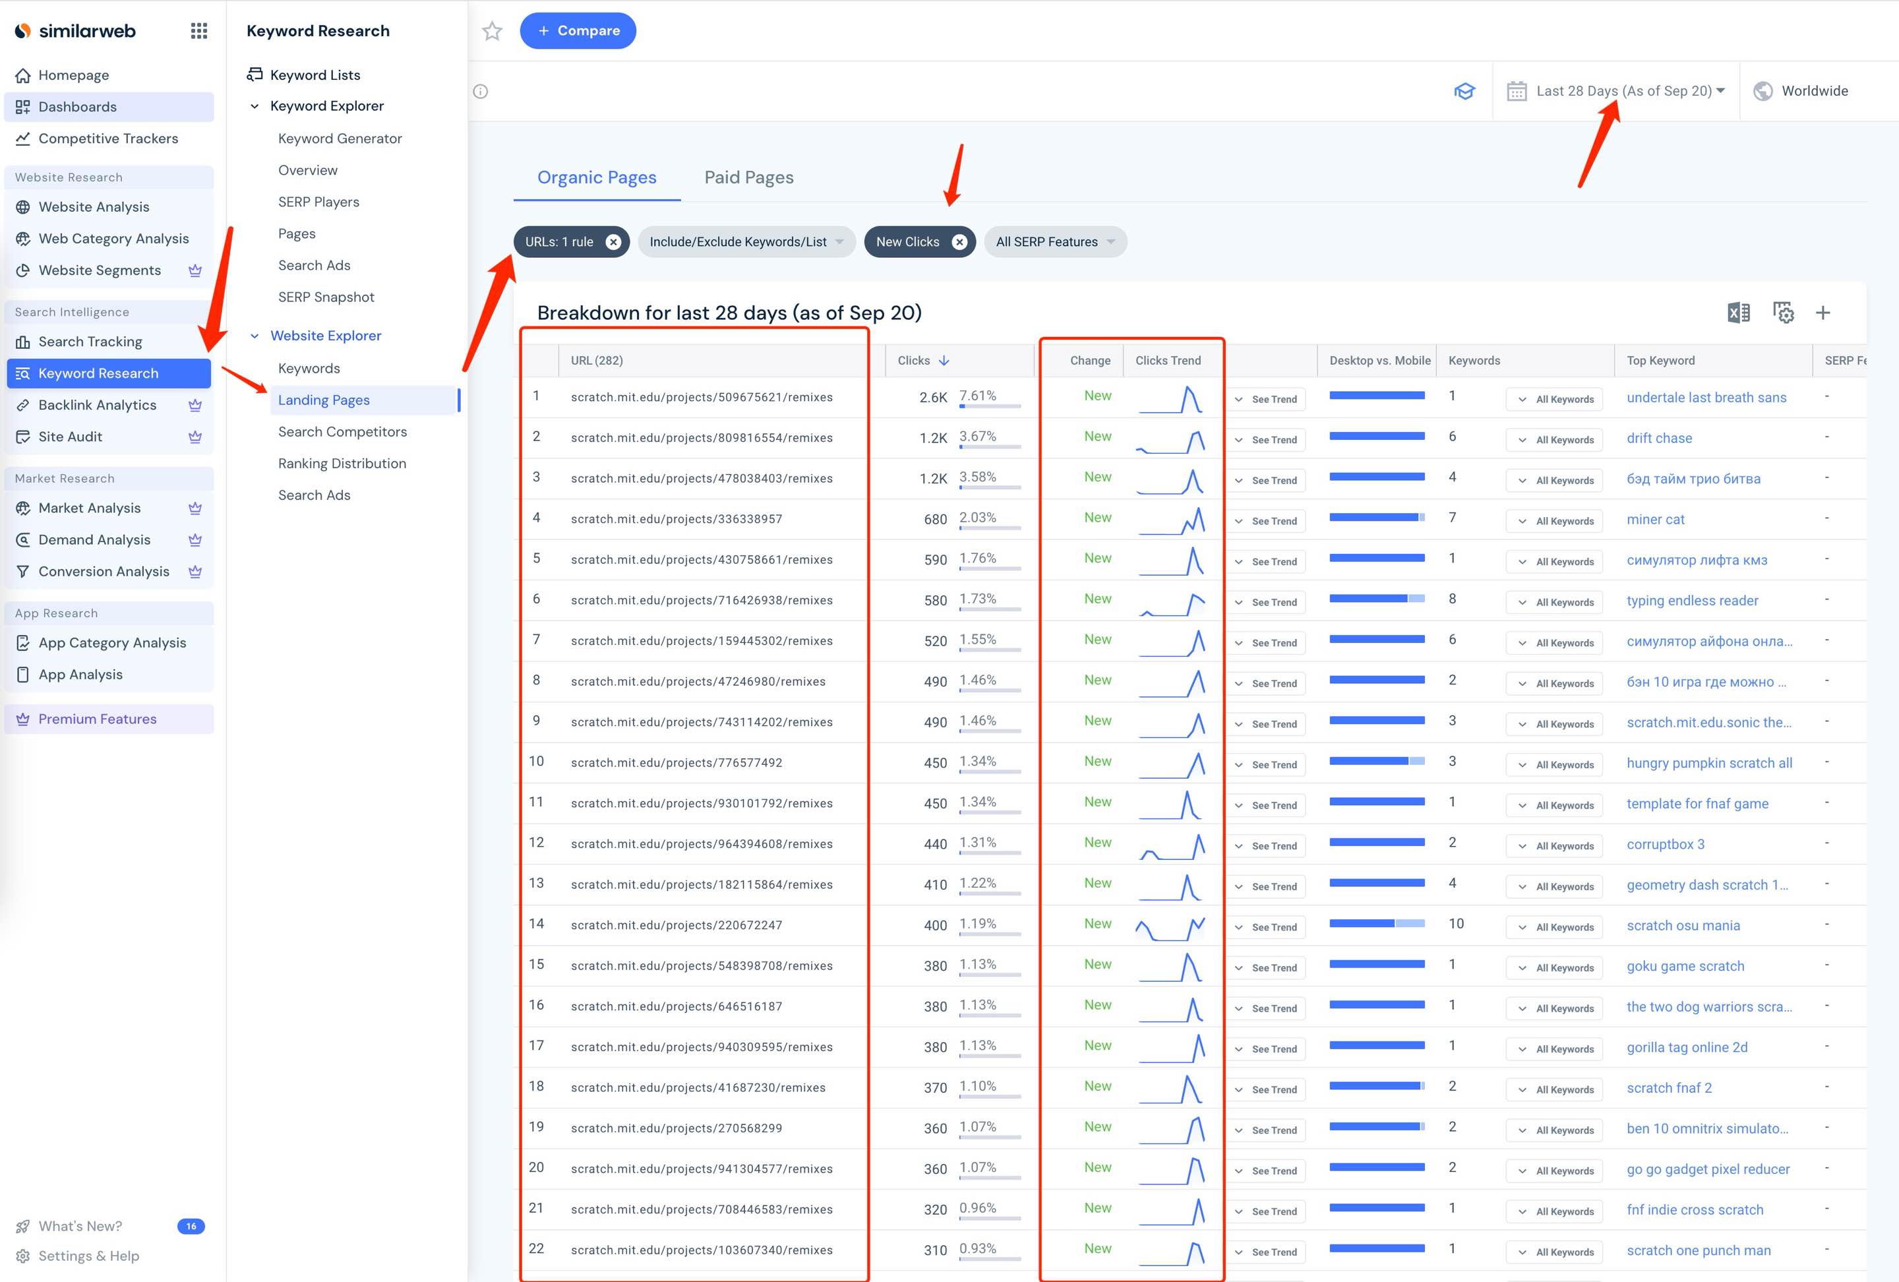Click URL scratch.mit.edu/projects/336338957
The height and width of the screenshot is (1282, 1899).
(x=677, y=519)
